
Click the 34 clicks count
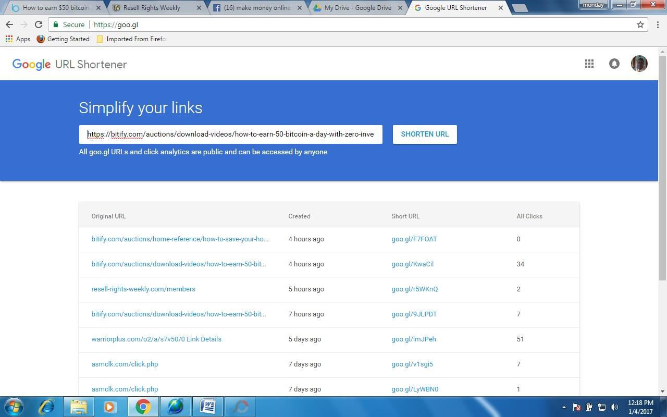520,264
